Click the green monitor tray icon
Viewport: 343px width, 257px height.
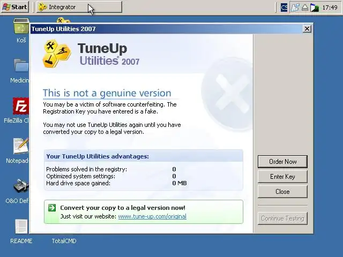pyautogui.click(x=315, y=8)
